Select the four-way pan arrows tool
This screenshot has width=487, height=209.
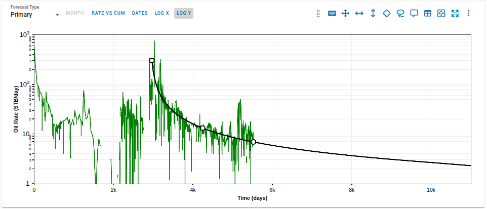[346, 14]
